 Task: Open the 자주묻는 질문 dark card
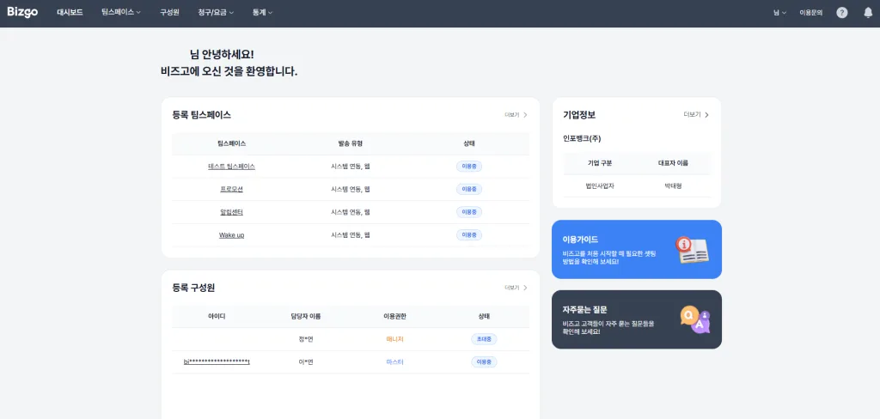(637, 319)
